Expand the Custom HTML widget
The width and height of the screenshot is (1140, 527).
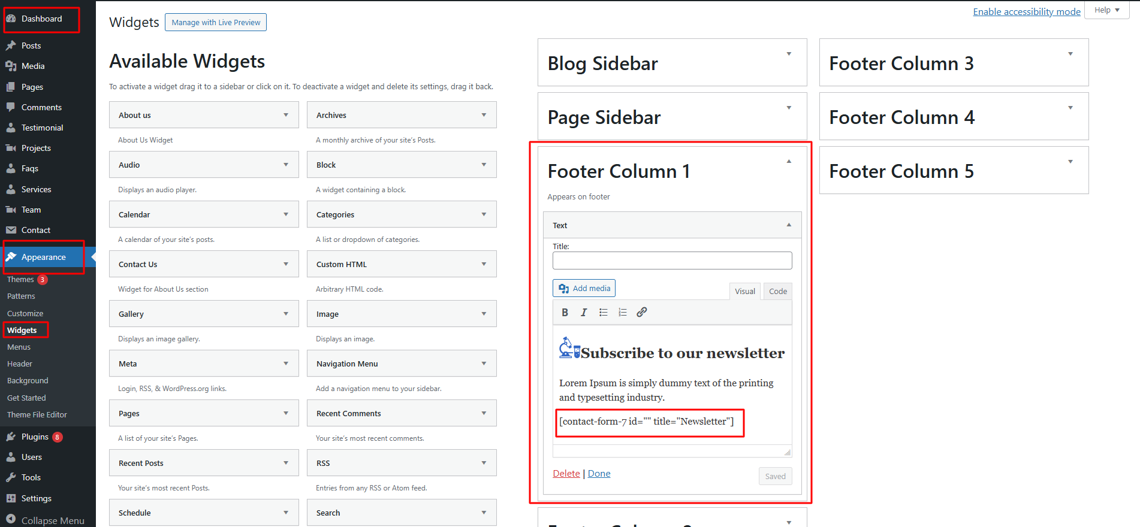point(484,264)
